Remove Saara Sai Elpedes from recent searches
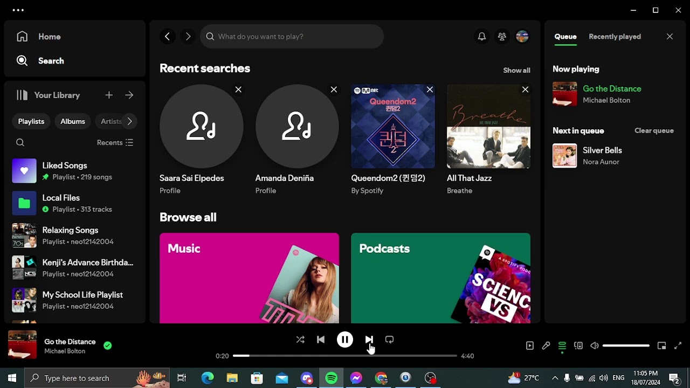Image resolution: width=690 pixels, height=388 pixels. point(238,89)
